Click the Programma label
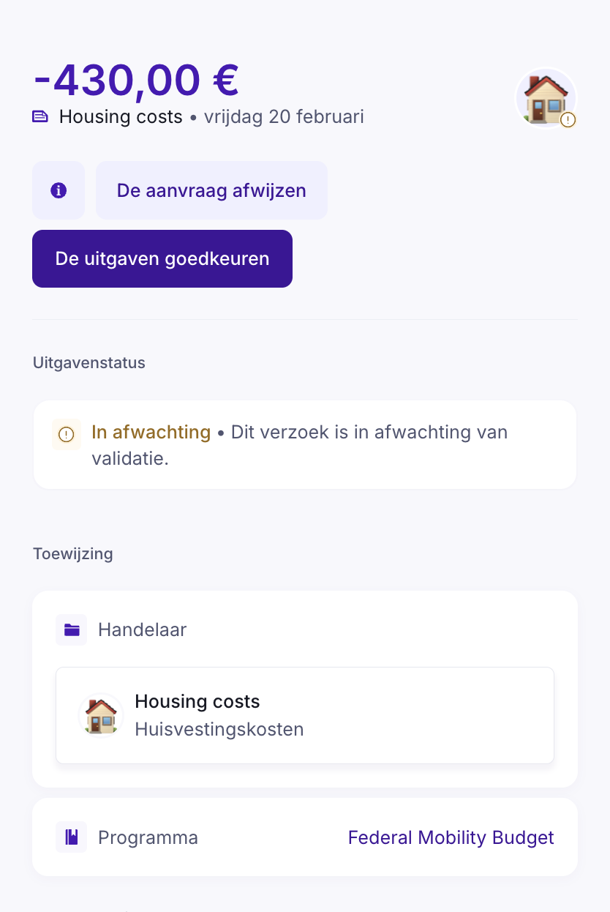Screen dimensions: 610x912 tap(148, 837)
